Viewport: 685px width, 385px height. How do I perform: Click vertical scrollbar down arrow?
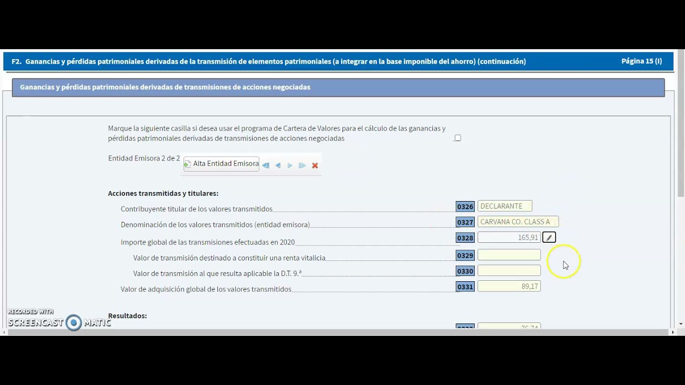point(681,324)
